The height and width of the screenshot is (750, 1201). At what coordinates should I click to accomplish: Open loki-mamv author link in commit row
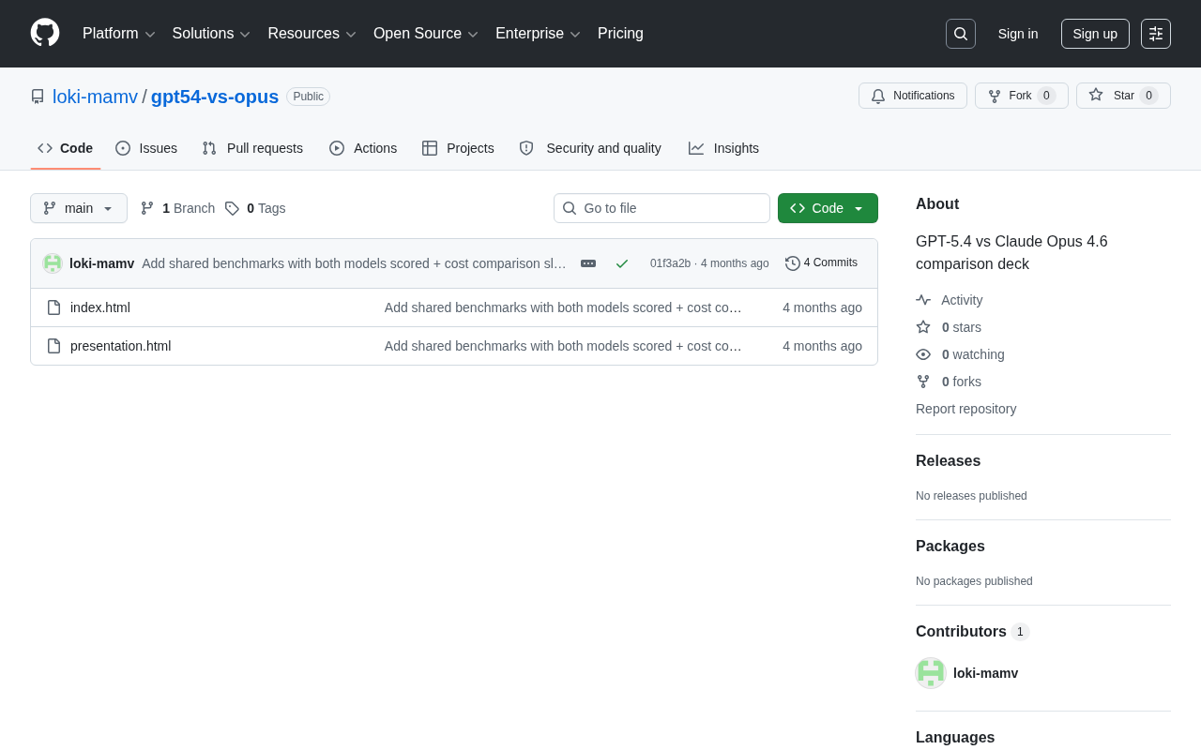[x=101, y=263]
